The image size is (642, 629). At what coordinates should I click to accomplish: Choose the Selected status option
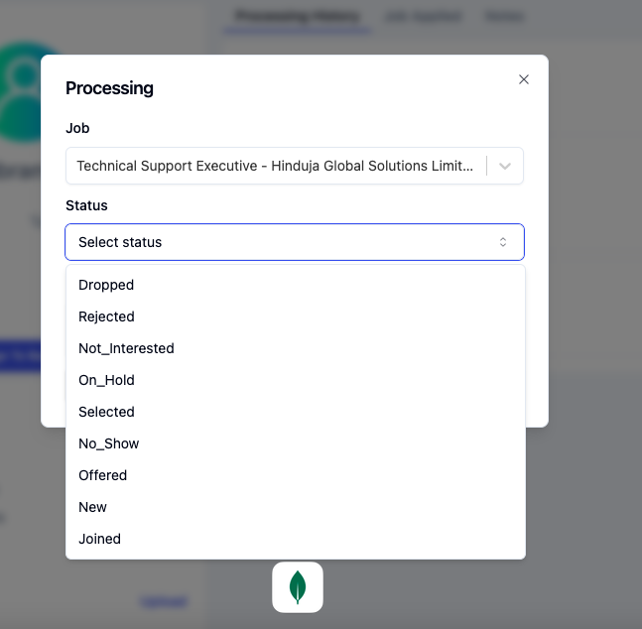(106, 412)
